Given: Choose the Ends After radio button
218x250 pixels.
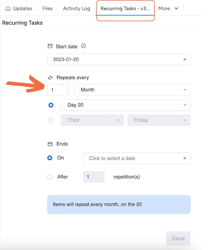Looking at the screenshot, I should pos(50,177).
